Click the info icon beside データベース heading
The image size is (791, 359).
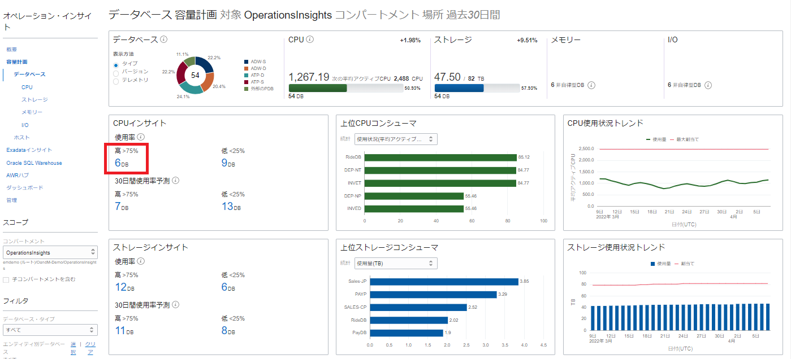pos(164,40)
